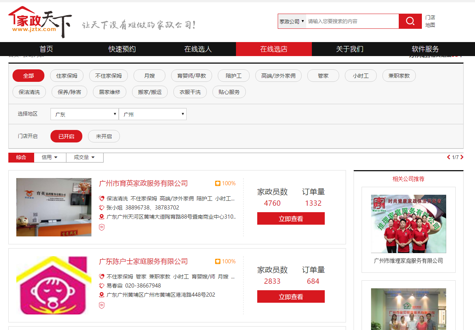Viewport: 475px width, 330px height.
Task: Choose the 未开启 store status option
Action: 104,136
